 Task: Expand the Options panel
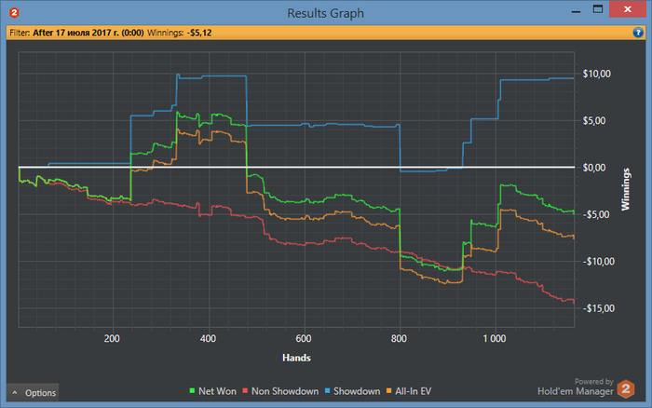click(x=33, y=392)
